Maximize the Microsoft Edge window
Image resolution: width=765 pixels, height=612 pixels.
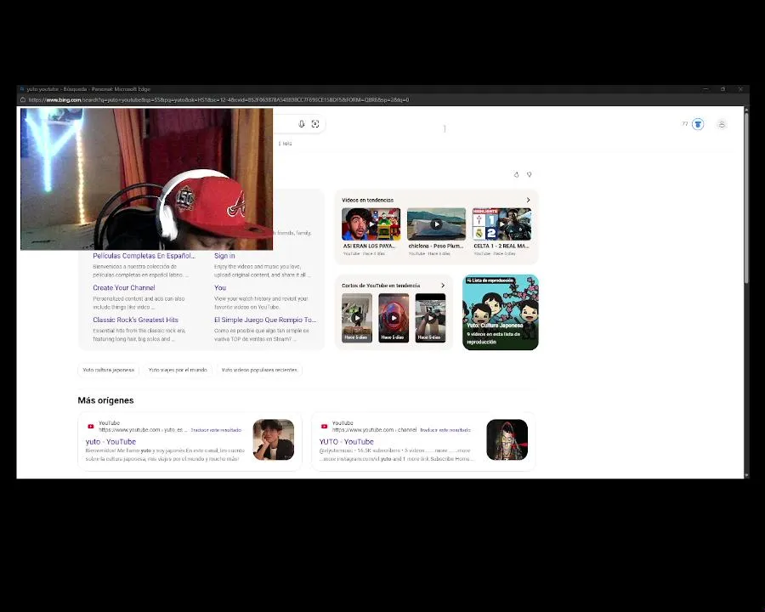pyautogui.click(x=722, y=89)
